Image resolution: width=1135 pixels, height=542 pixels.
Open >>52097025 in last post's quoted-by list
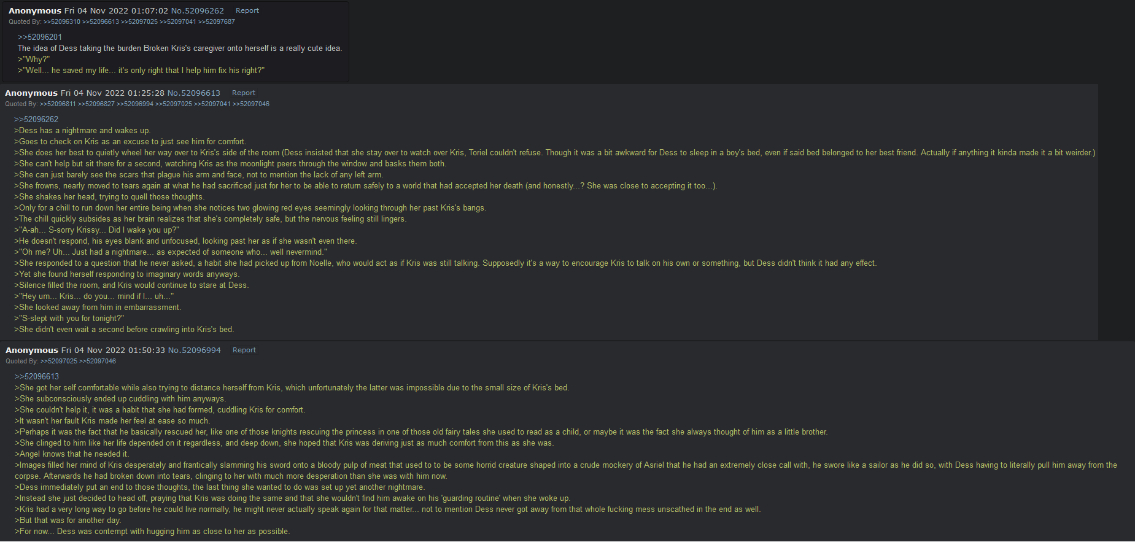59,361
